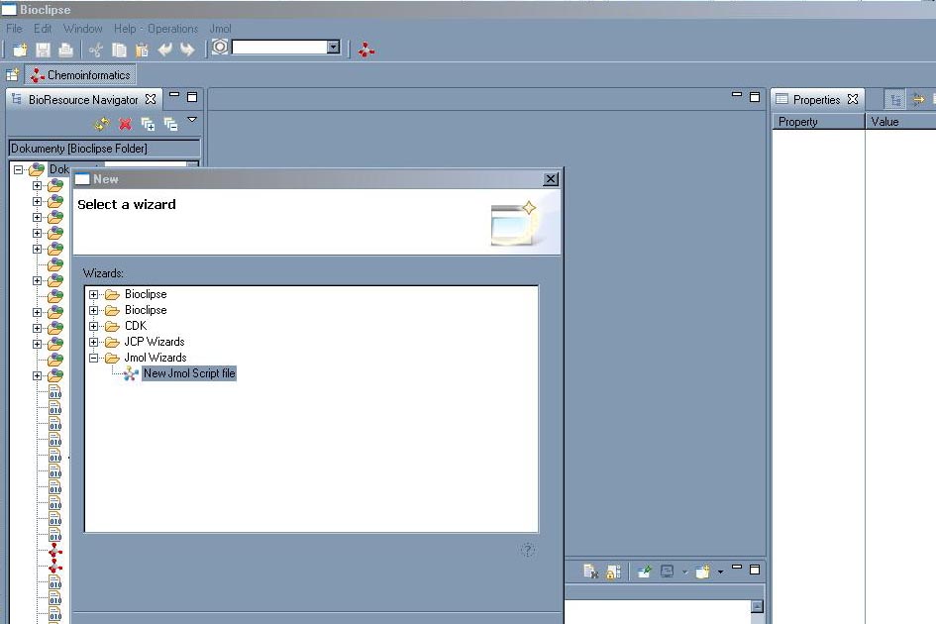The height and width of the screenshot is (624, 936).
Task: Select the Jmol Wizards tree item
Action: (156, 358)
